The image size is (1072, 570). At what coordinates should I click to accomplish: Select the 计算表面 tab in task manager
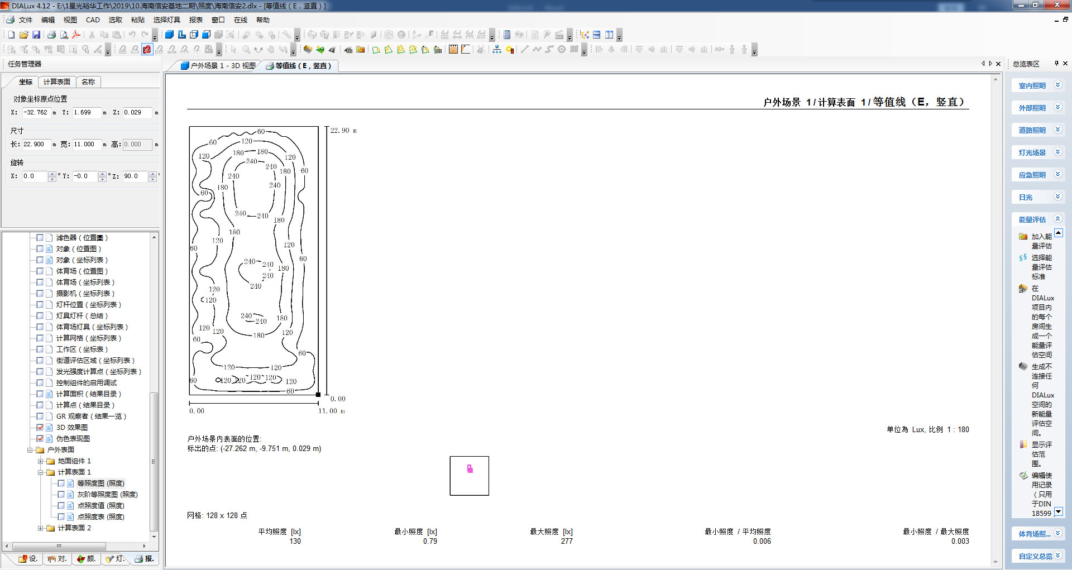tap(57, 82)
